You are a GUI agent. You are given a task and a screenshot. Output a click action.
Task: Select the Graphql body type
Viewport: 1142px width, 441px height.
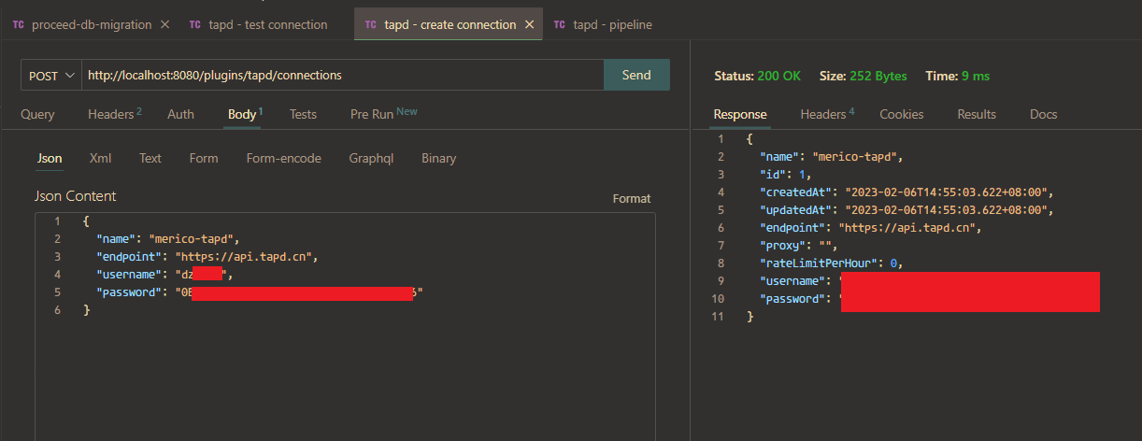pyautogui.click(x=371, y=158)
